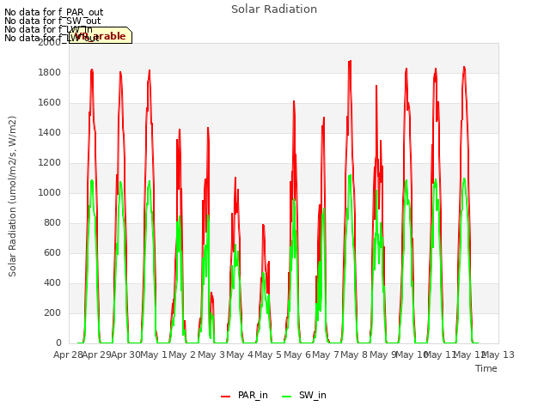Click the SW_in green legend swatch
Viewport: 550px width, 412px height.
[286, 397]
